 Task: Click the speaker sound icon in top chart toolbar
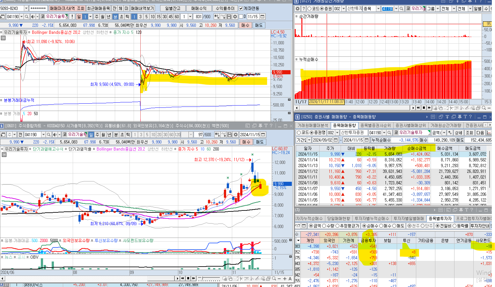(x=33, y=17)
